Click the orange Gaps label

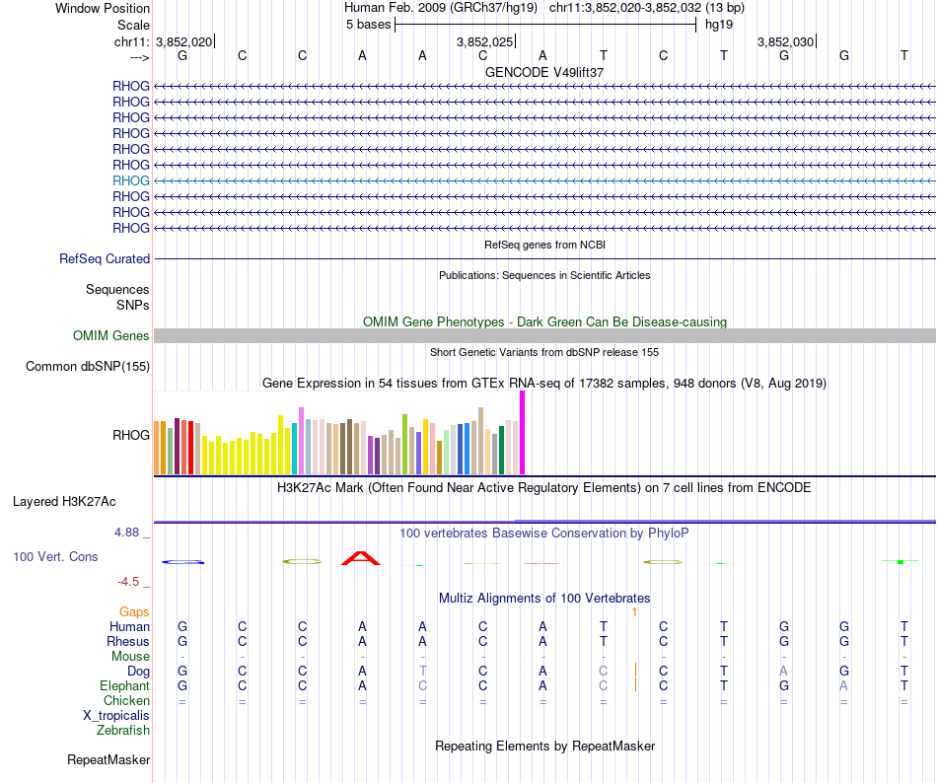tap(134, 611)
